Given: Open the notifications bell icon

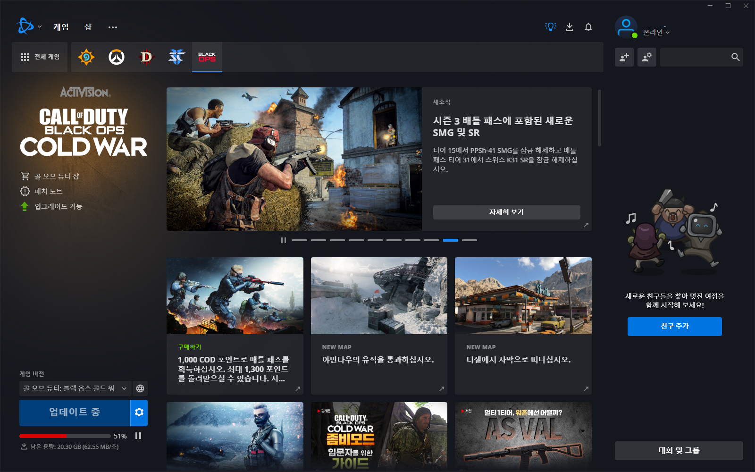Looking at the screenshot, I should coord(588,27).
